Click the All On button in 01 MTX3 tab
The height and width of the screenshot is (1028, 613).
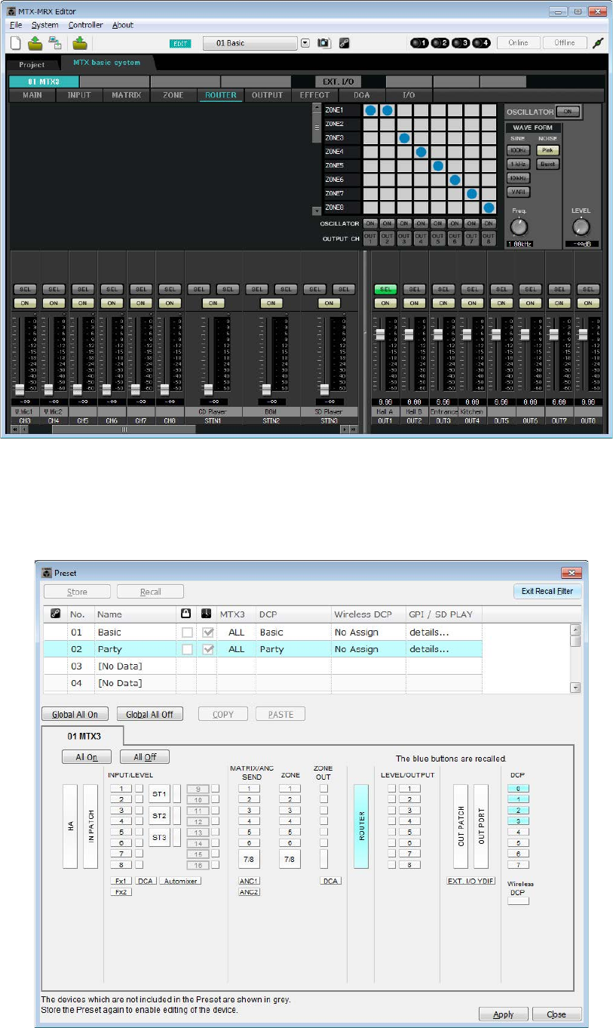[x=87, y=757]
